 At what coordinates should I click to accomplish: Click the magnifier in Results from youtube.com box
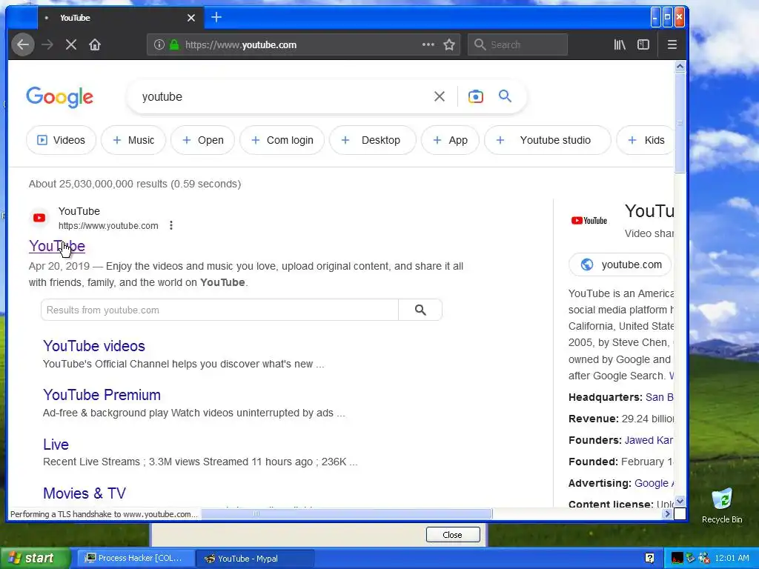(420, 310)
